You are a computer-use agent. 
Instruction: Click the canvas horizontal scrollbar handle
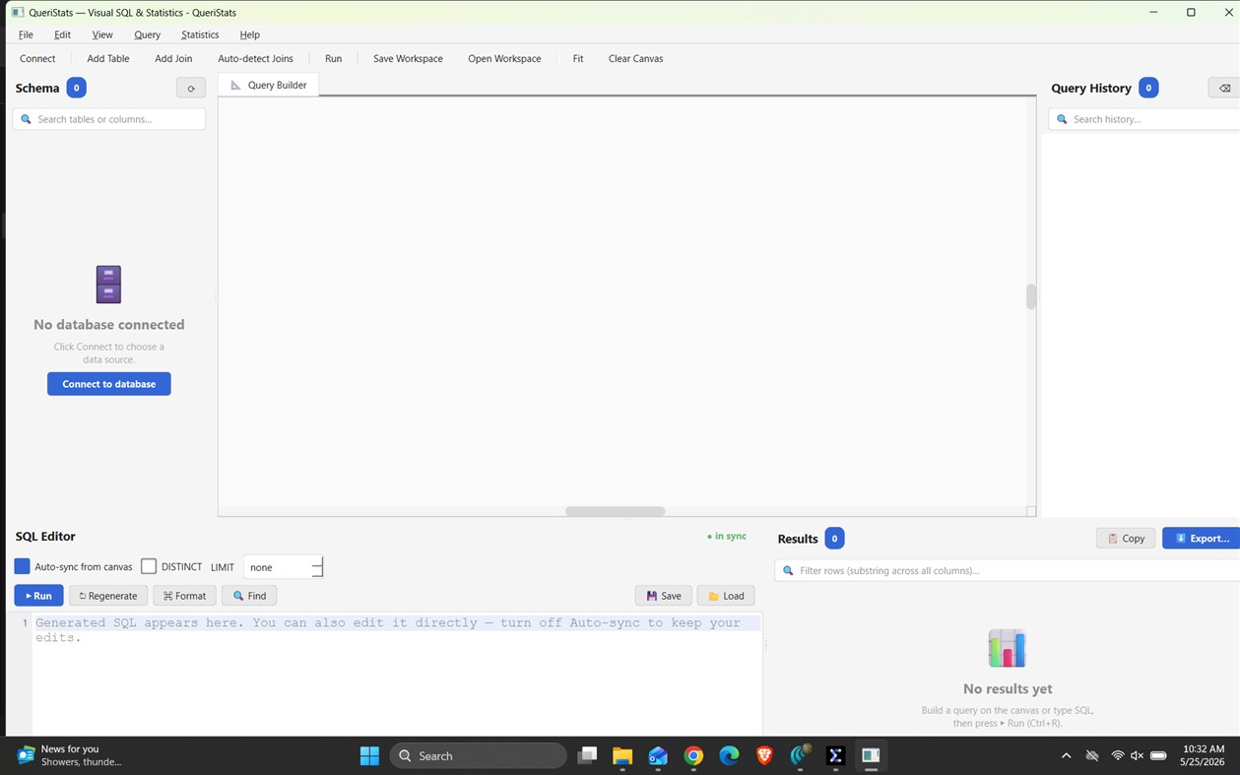coord(615,511)
